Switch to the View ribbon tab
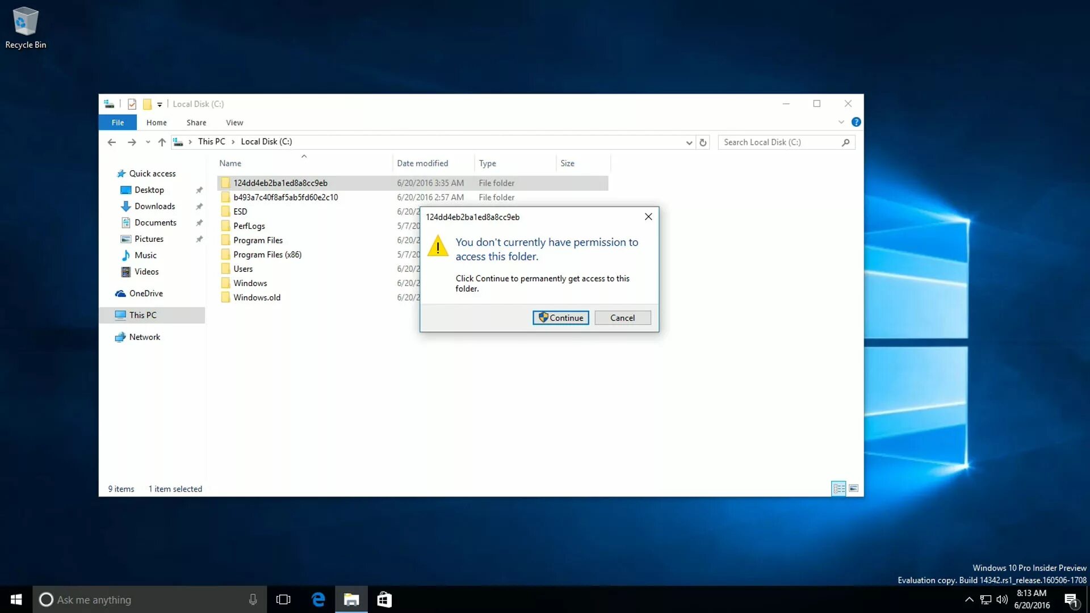Image resolution: width=1090 pixels, height=613 pixels. [234, 123]
